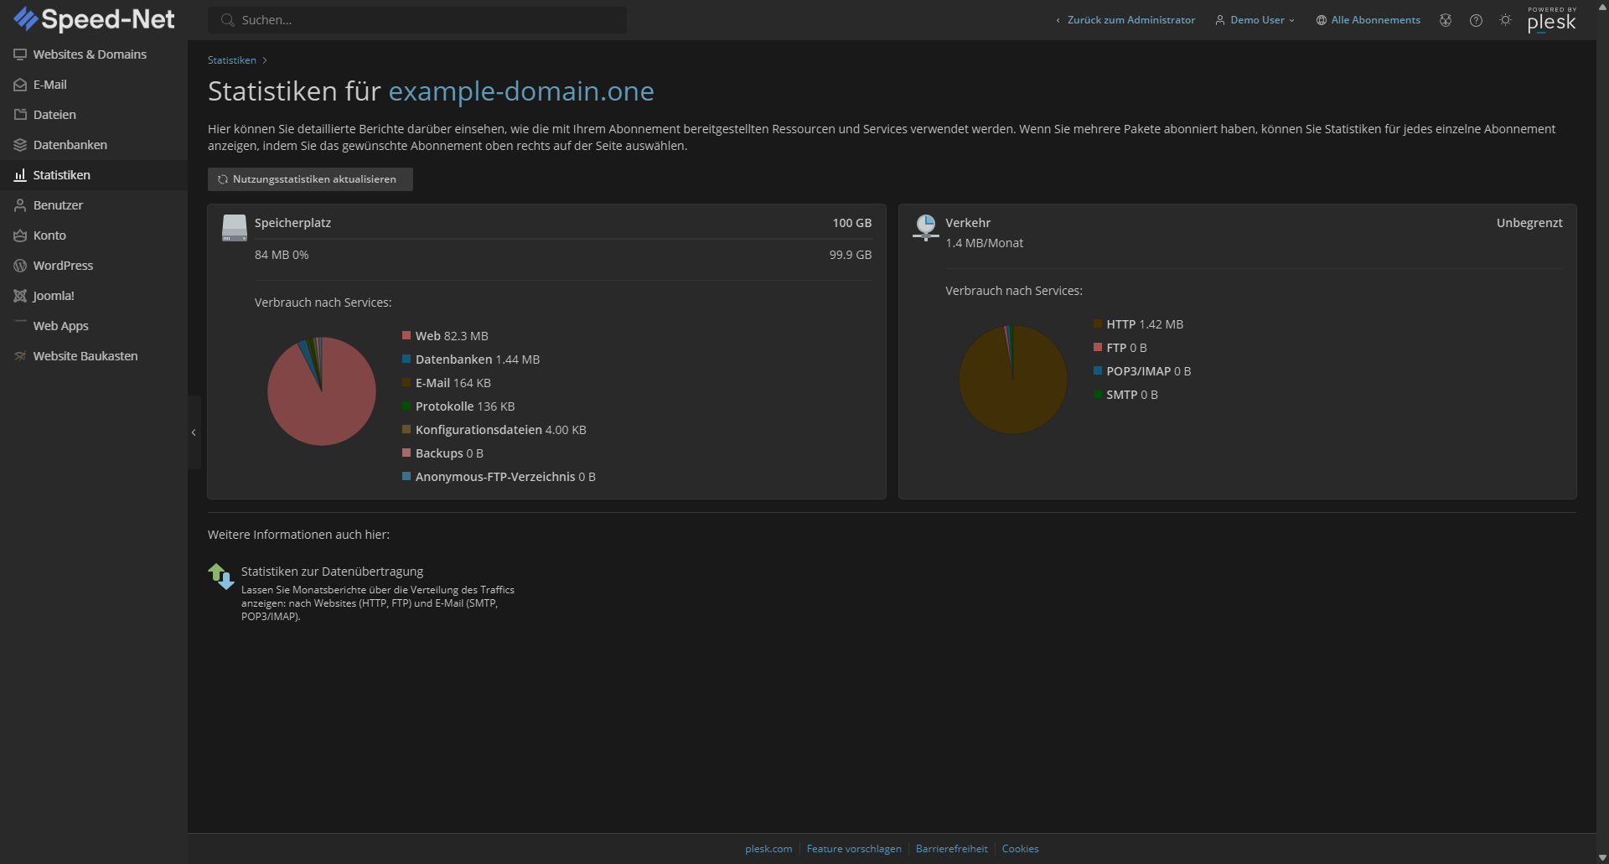Click the Joomla! icon
1609x864 pixels.
tap(20, 296)
